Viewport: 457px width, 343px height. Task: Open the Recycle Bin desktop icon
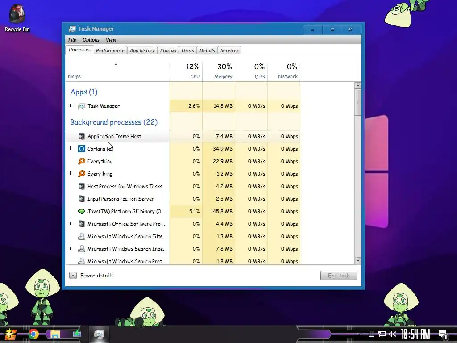[x=17, y=17]
